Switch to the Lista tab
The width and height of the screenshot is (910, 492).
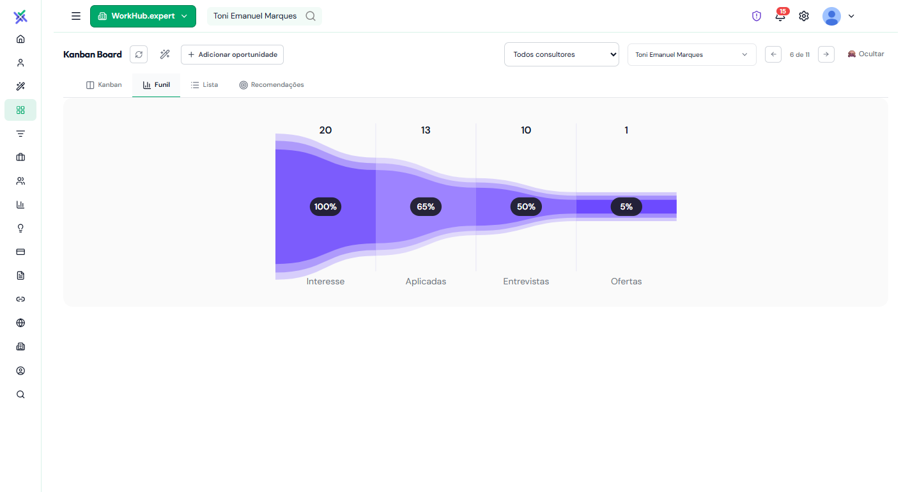pyautogui.click(x=204, y=85)
